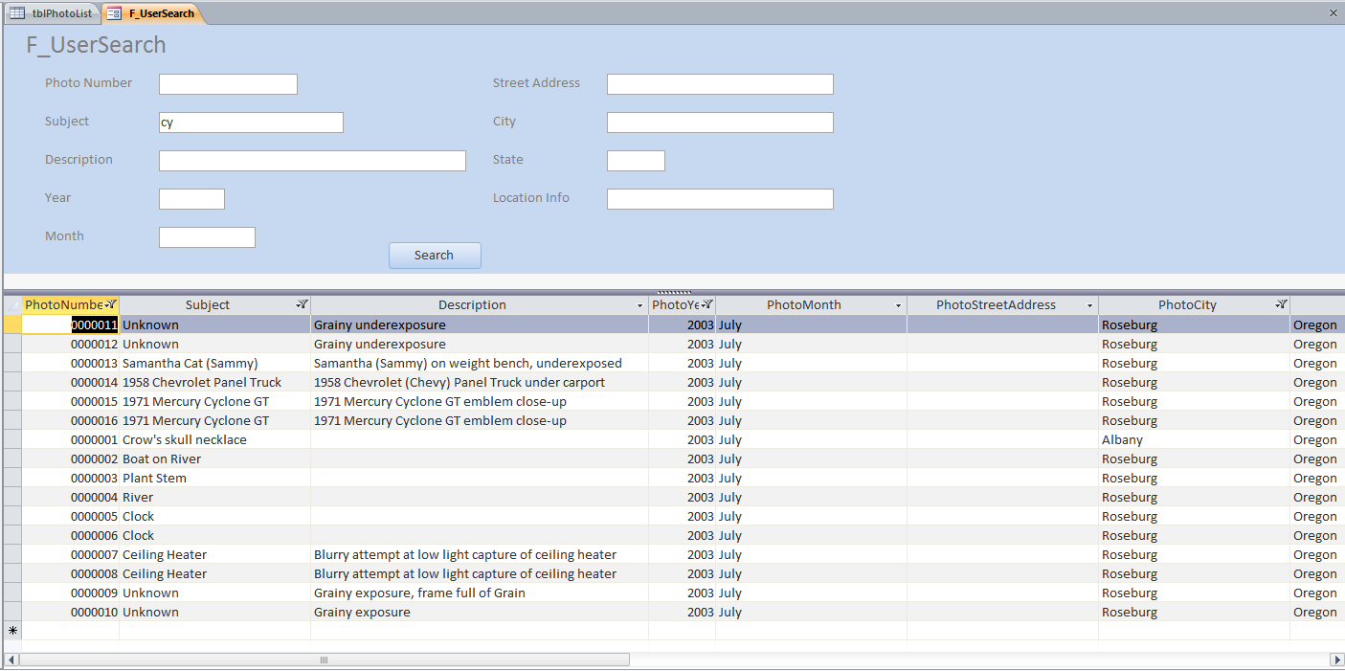The height and width of the screenshot is (671, 1345).
Task: Click the Location Info text box
Action: [x=720, y=199]
